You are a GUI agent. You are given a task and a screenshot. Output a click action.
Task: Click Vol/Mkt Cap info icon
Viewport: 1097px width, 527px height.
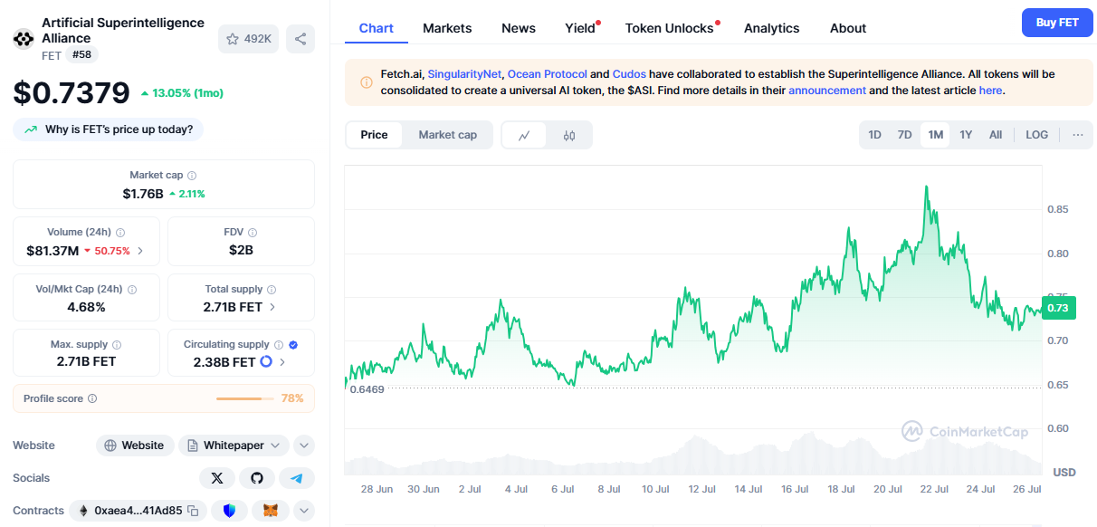click(x=132, y=290)
